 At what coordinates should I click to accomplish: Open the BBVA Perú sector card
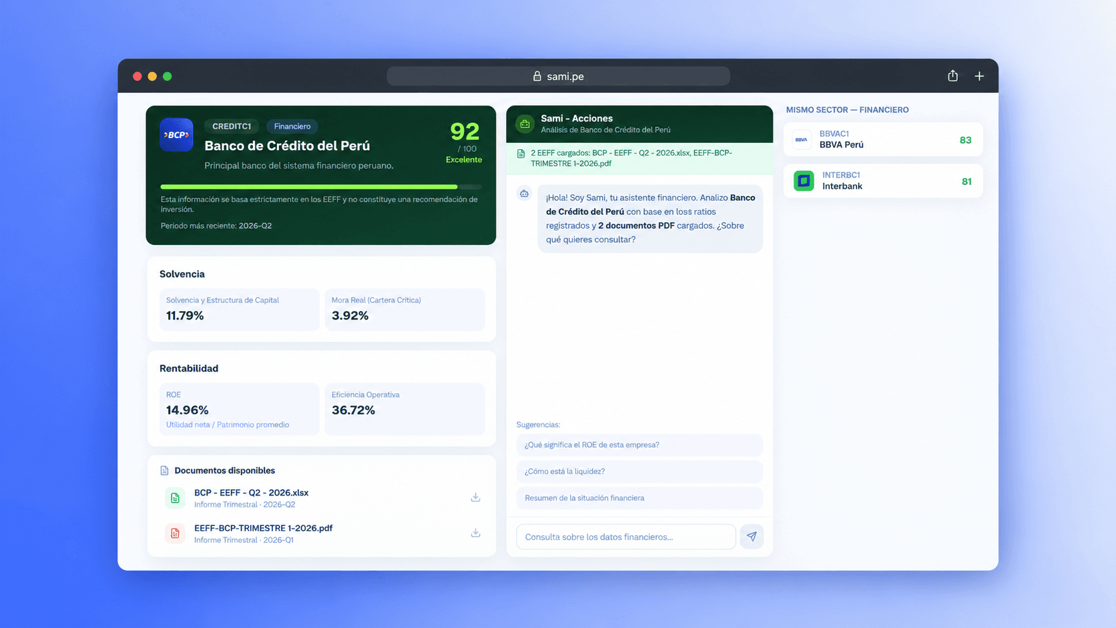(883, 139)
